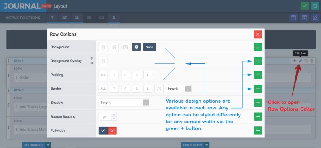The width and height of the screenshot is (321, 148).
Task: Show help question mark for Background Overlay
Action: pyautogui.click(x=91, y=59)
